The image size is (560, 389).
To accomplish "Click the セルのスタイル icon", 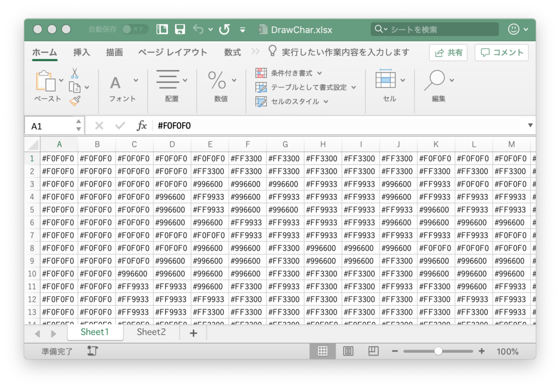I will click(261, 102).
